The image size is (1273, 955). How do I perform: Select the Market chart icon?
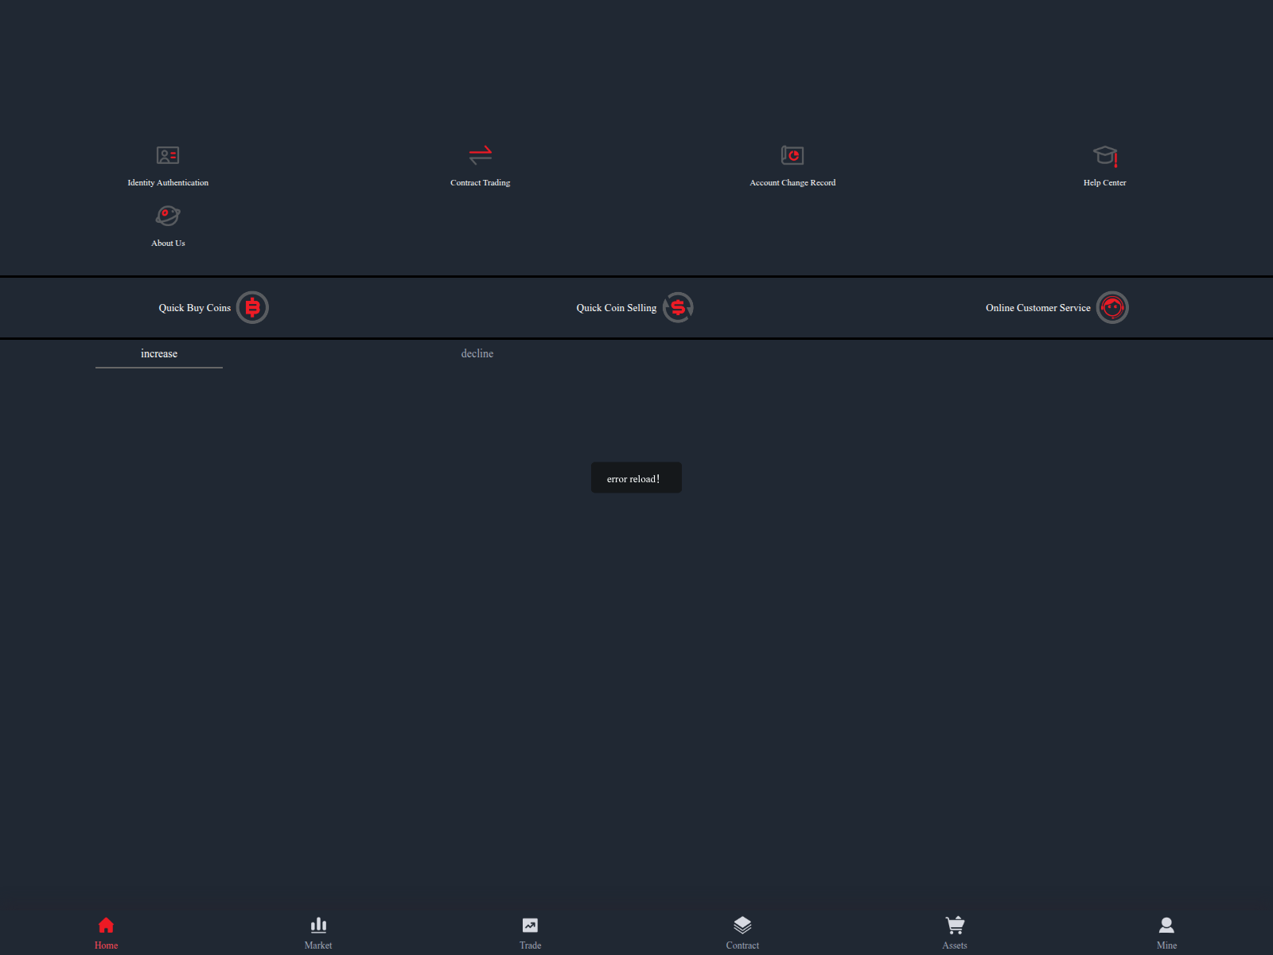click(x=318, y=925)
